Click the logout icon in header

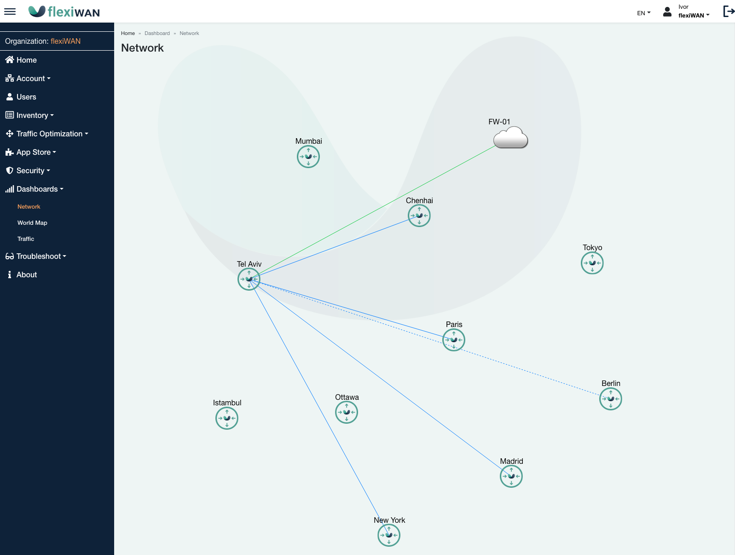click(x=728, y=12)
